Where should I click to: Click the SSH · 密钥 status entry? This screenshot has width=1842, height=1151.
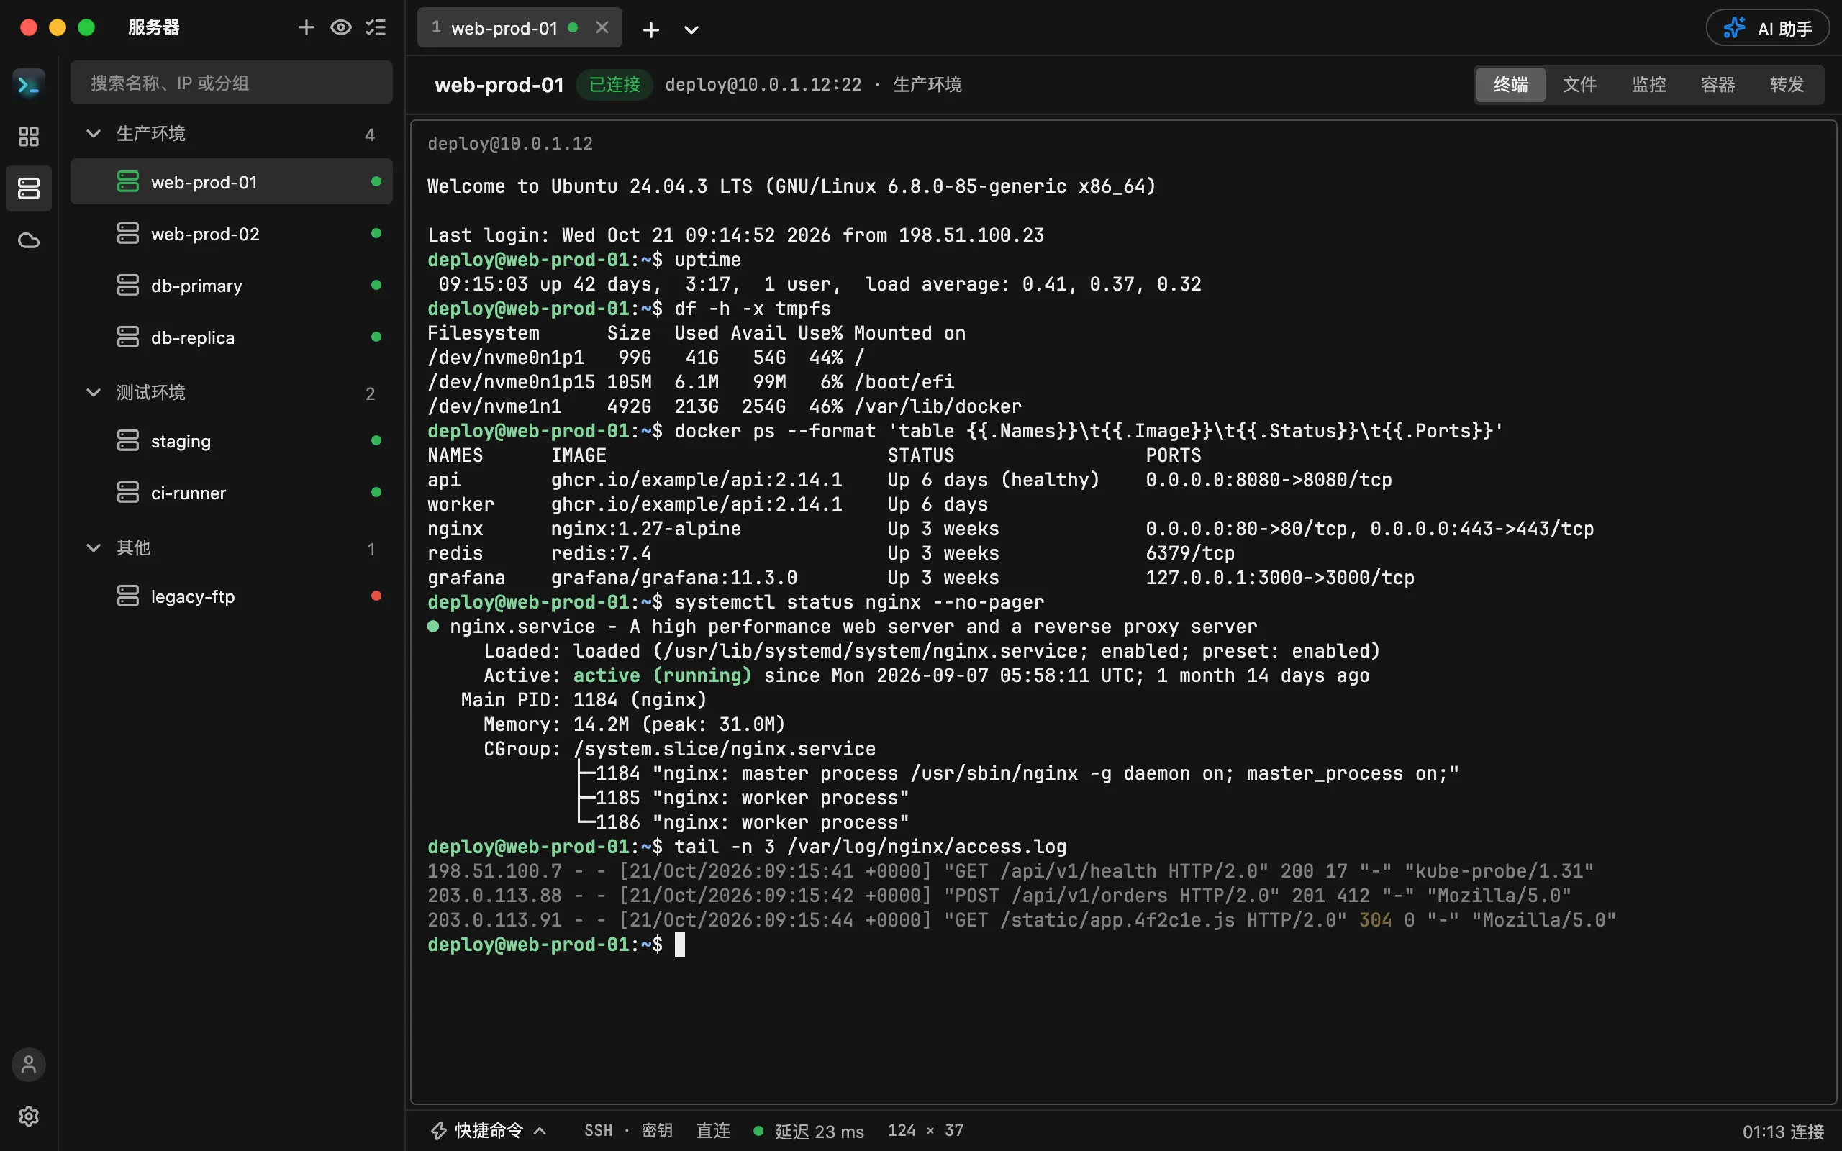pyautogui.click(x=629, y=1130)
